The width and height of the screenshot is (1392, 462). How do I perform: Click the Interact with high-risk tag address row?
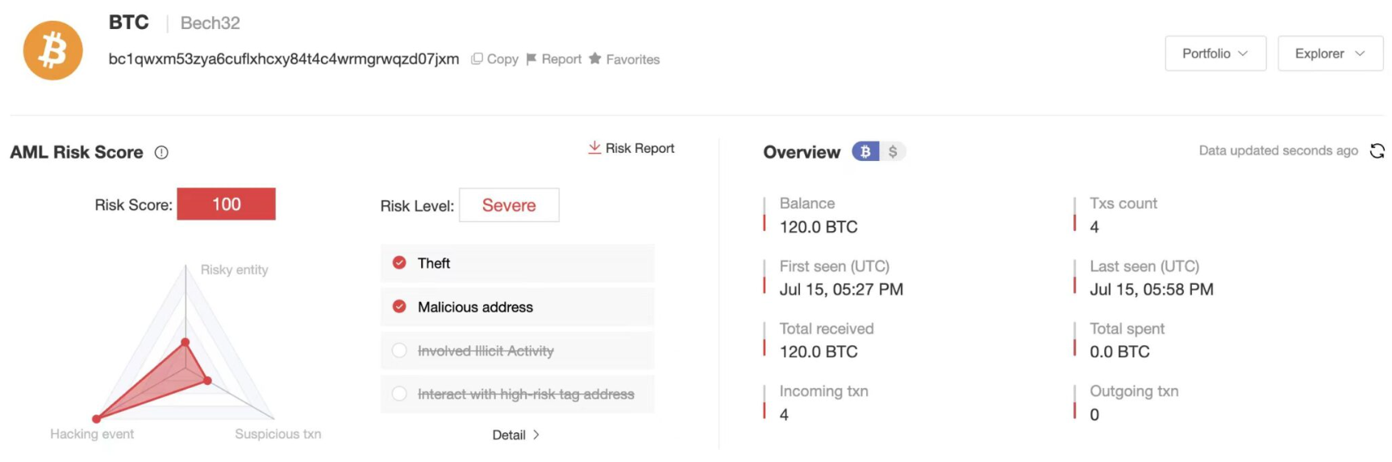pyautogui.click(x=517, y=394)
